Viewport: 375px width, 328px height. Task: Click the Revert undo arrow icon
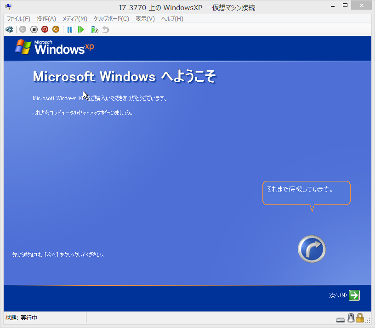point(106,30)
